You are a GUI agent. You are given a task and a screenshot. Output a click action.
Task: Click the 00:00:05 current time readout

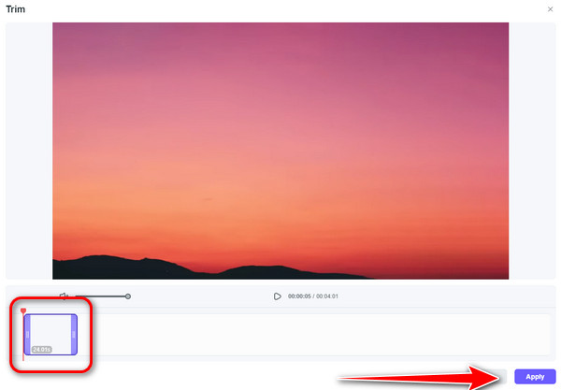coord(299,296)
